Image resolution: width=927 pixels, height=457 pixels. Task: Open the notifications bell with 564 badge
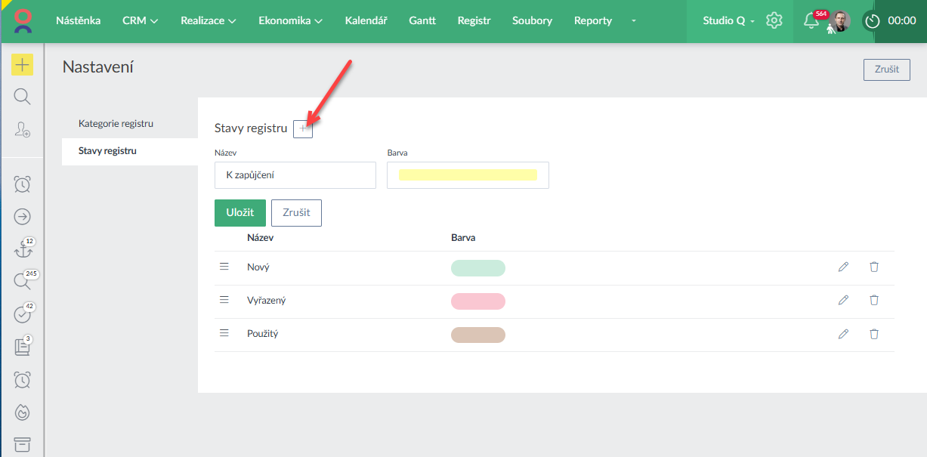811,21
